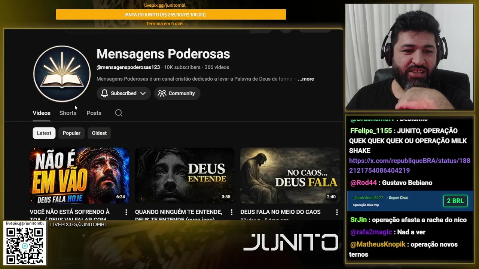Open the channel search magnifier icon
This screenshot has height=269, width=479.
119,113
